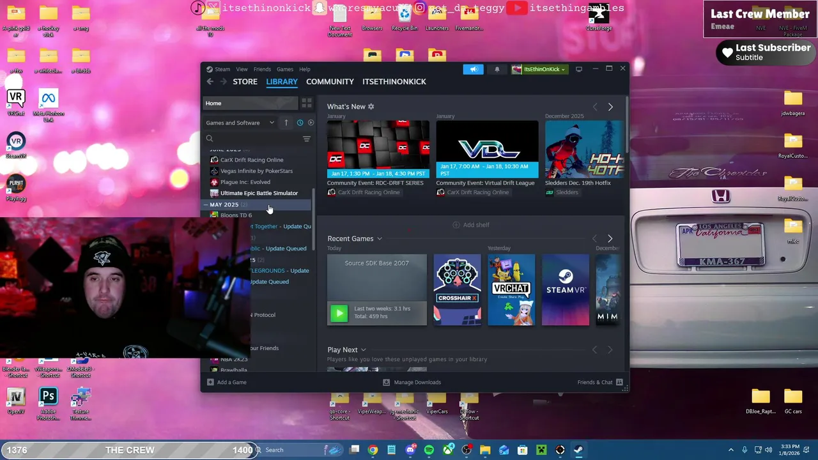The width and height of the screenshot is (818, 460).
Task: Go to next What's New items arrow
Action: pos(610,107)
